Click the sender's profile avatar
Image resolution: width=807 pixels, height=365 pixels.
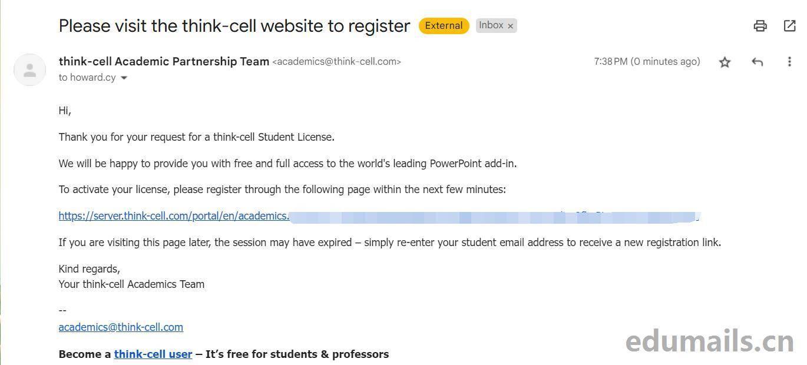point(29,70)
